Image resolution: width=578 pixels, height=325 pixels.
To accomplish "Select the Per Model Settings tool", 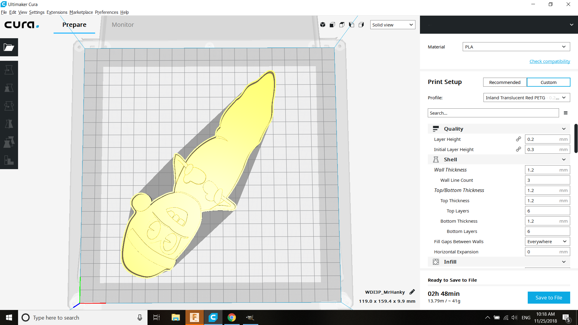I will click(x=9, y=142).
